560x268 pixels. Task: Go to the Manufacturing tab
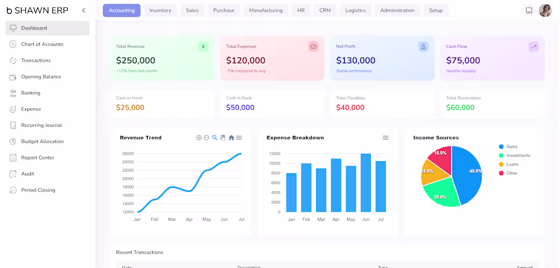266,10
